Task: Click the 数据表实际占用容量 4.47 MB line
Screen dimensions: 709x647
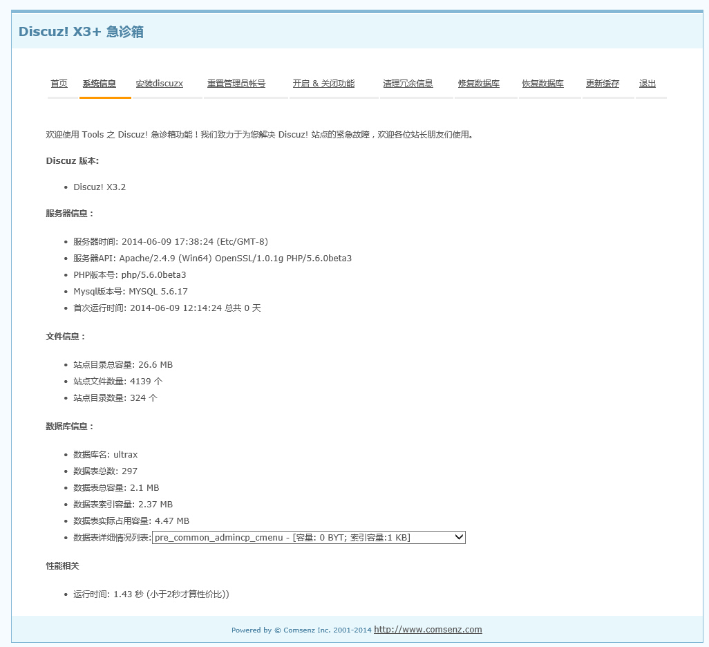Action: point(131,521)
